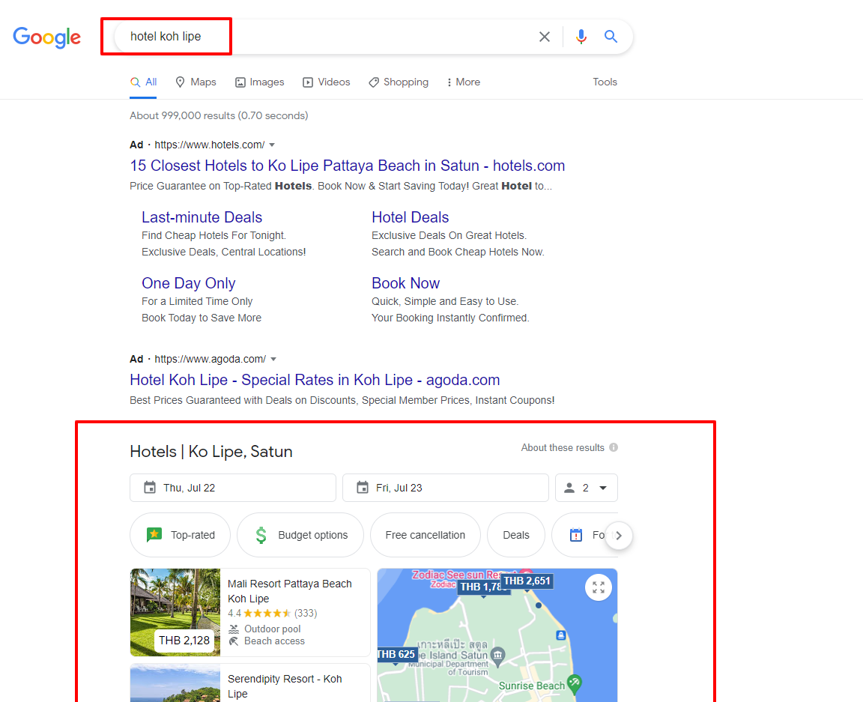This screenshot has width=863, height=702.
Task: Show more filter chips with right chevron
Action: [x=619, y=535]
